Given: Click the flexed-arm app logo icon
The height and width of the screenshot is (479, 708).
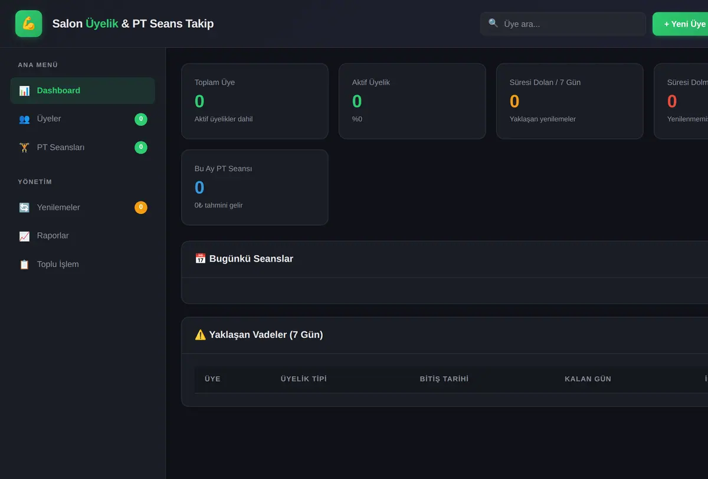Looking at the screenshot, I should point(28,24).
